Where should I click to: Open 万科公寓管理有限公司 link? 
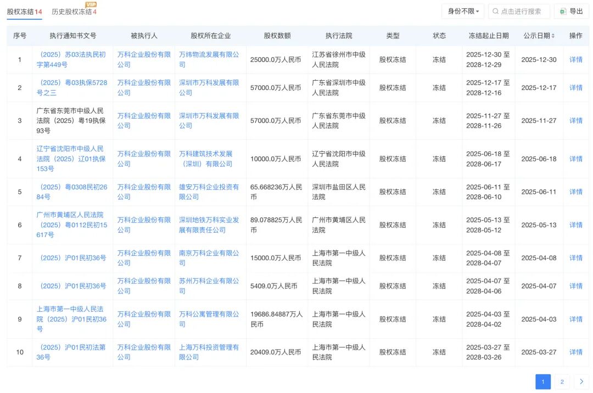(209, 319)
